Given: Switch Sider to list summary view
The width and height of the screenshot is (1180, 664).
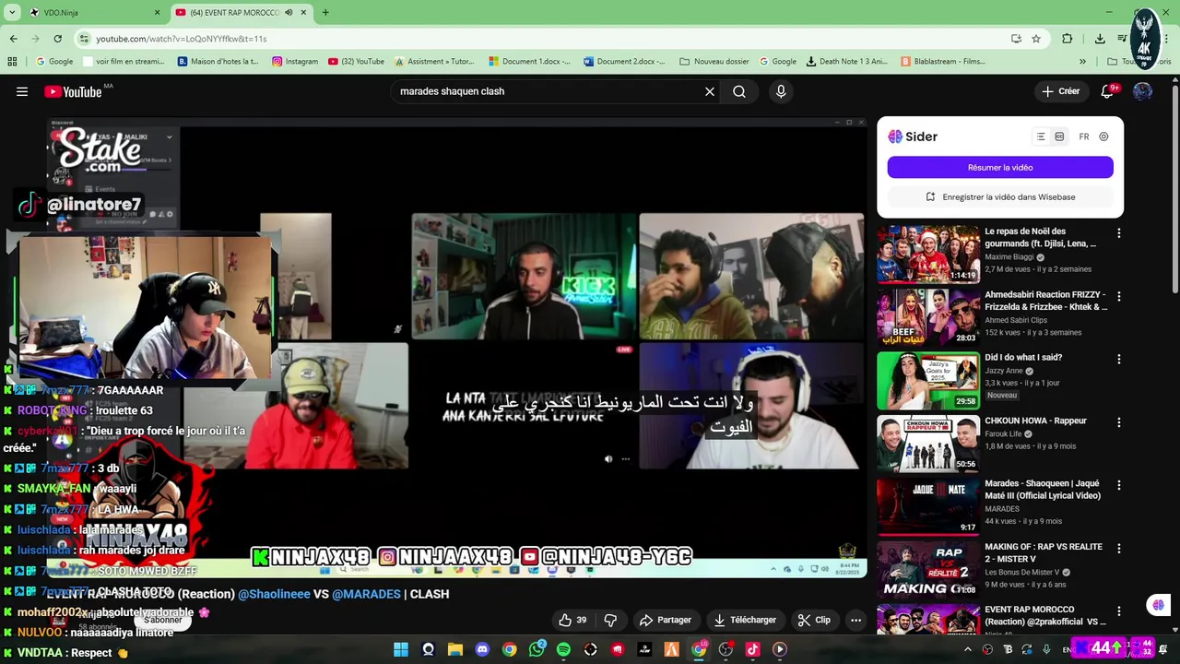Looking at the screenshot, I should click(x=1041, y=136).
